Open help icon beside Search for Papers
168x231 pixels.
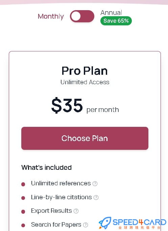[x=86, y=225]
